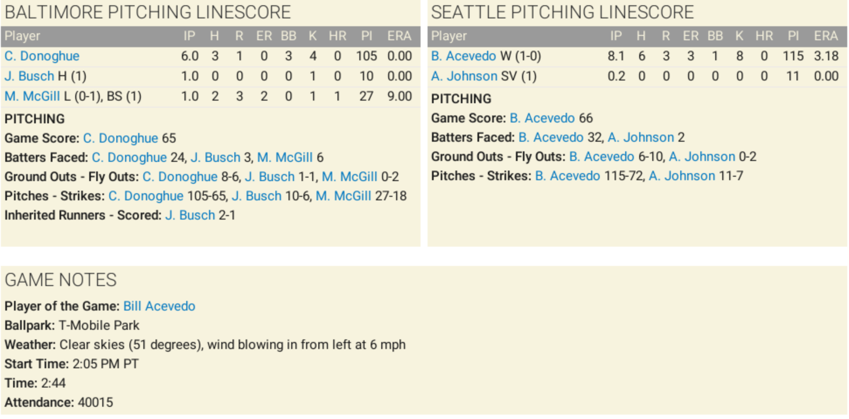Click M. McGill in Baltimore Pitches - Strikes line
Screen dimensions: 849x419
[x=343, y=196]
